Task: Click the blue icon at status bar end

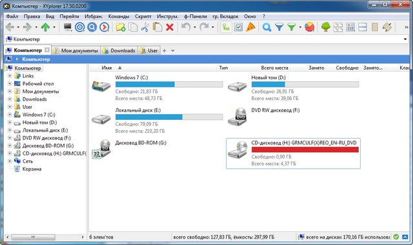Action: 405,237
